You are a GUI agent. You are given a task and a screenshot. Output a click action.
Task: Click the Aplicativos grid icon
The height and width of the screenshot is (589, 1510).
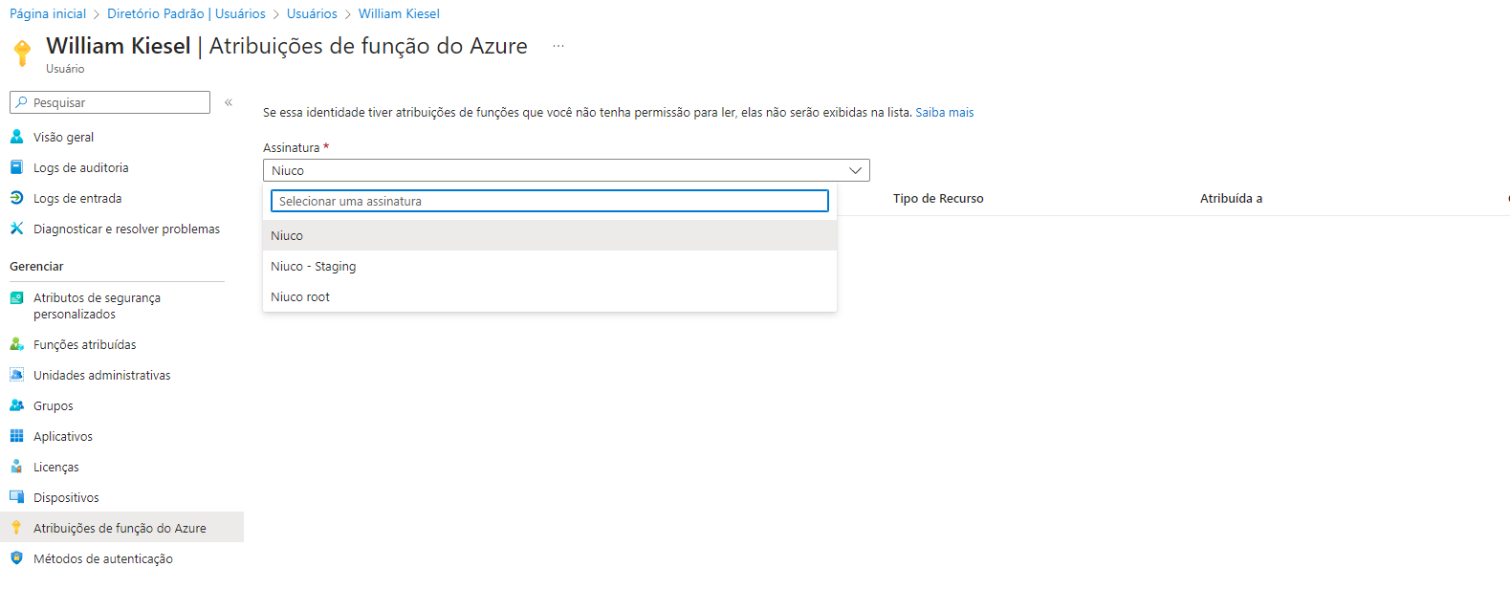[x=16, y=436]
